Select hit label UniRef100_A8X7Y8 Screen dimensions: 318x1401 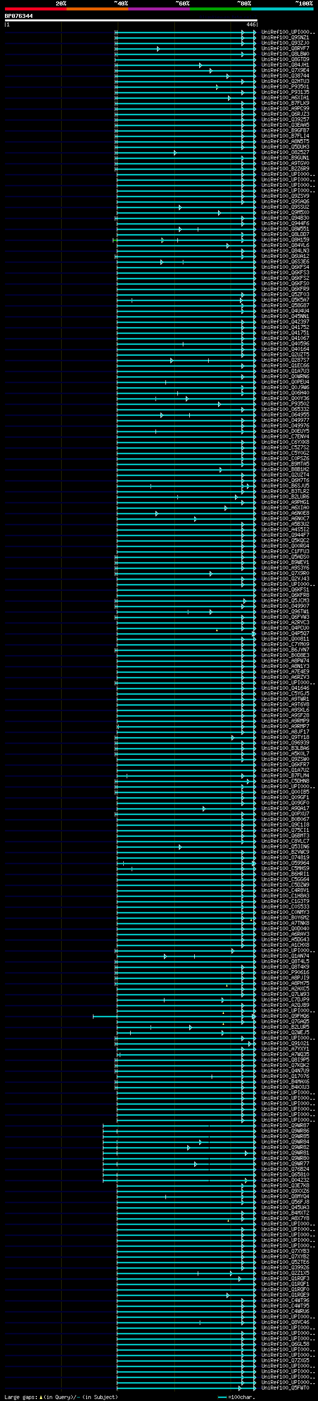pyautogui.click(x=285, y=1218)
